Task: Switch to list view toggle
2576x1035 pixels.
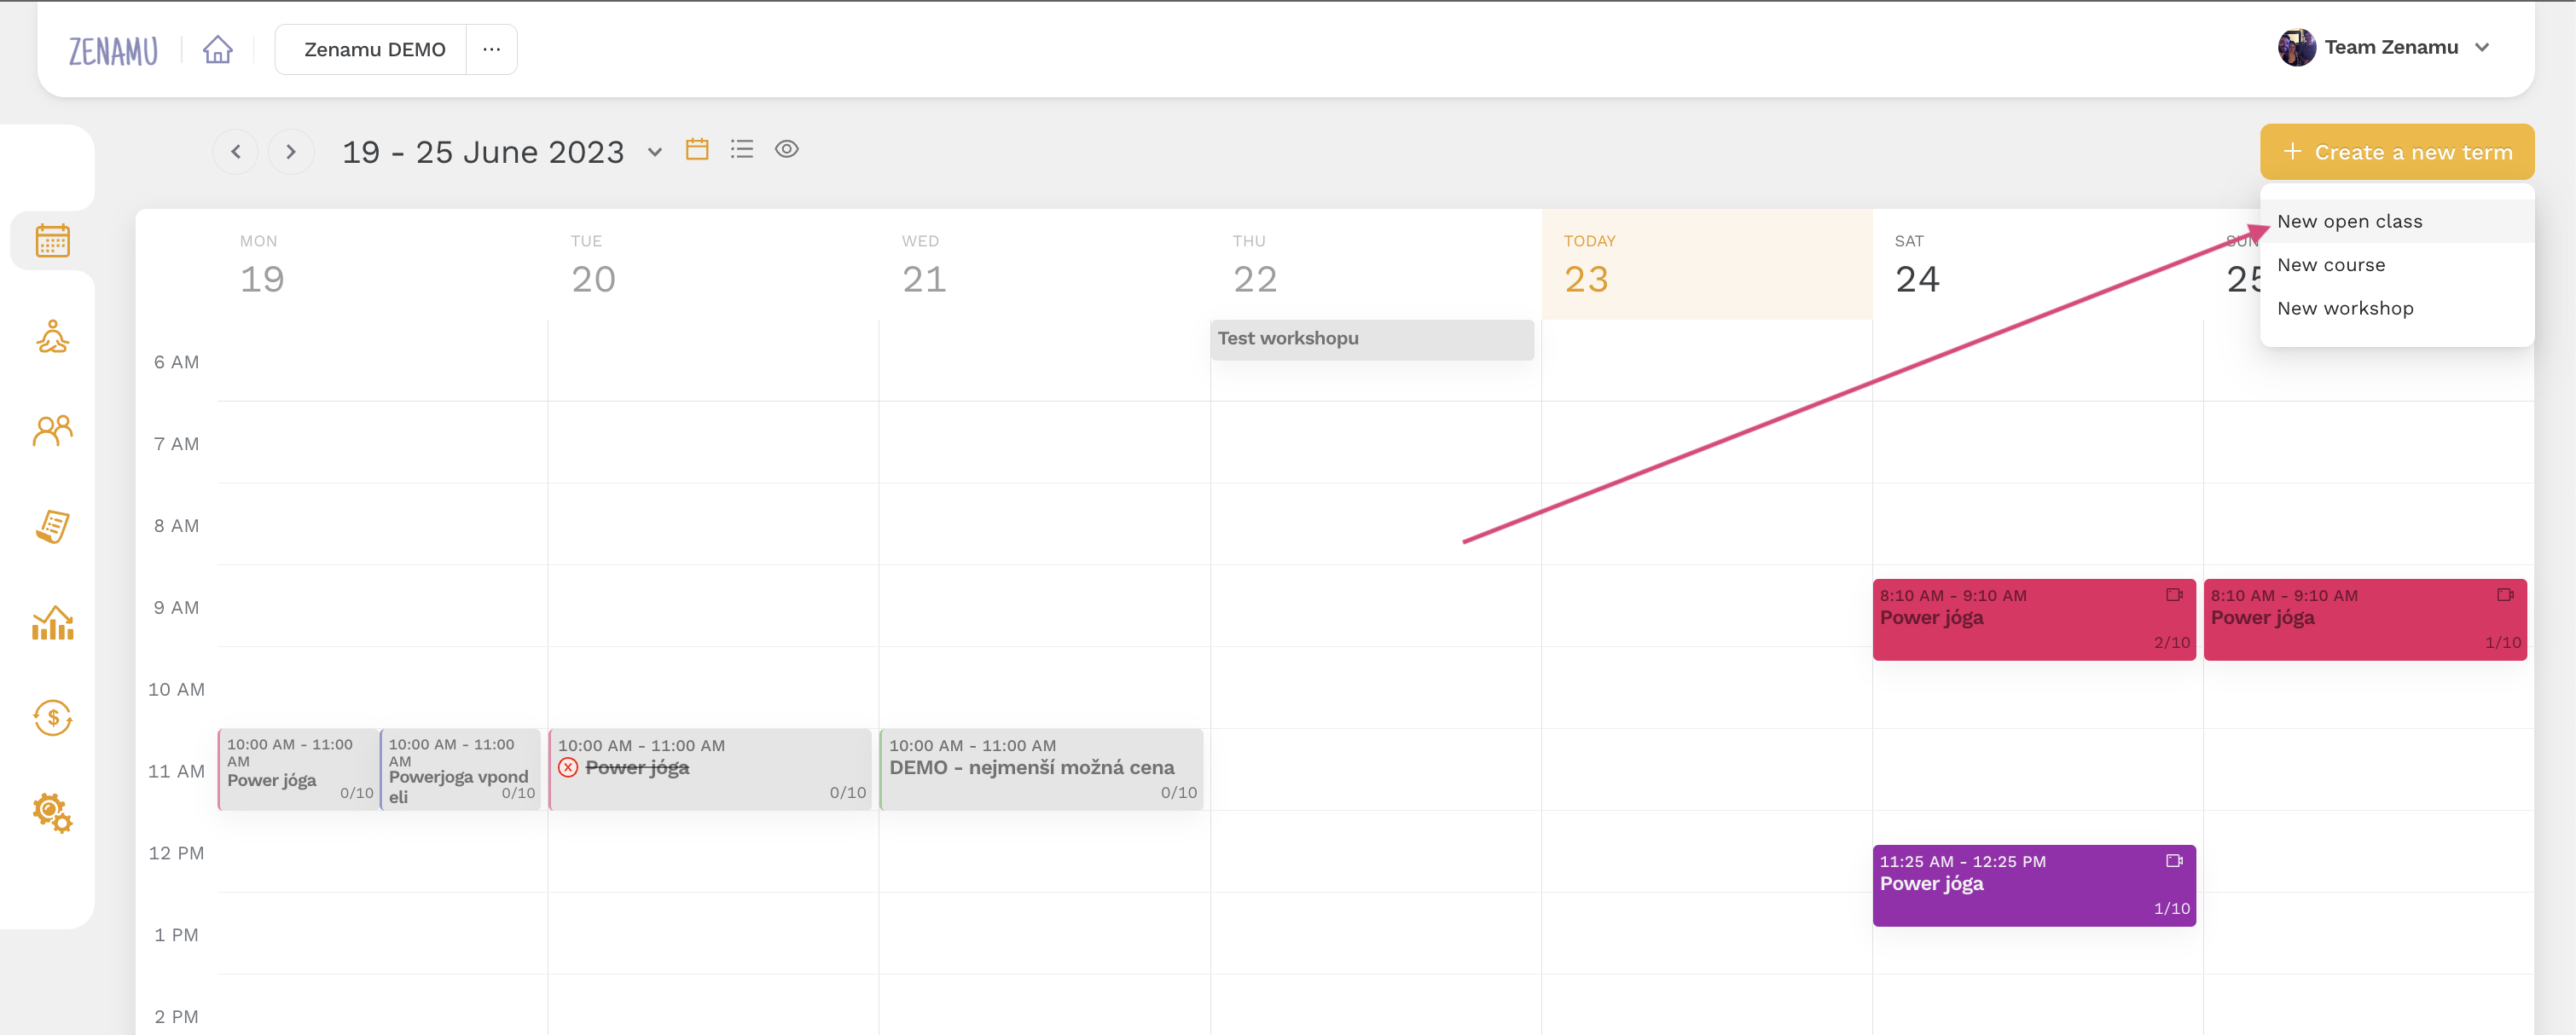Action: (743, 149)
